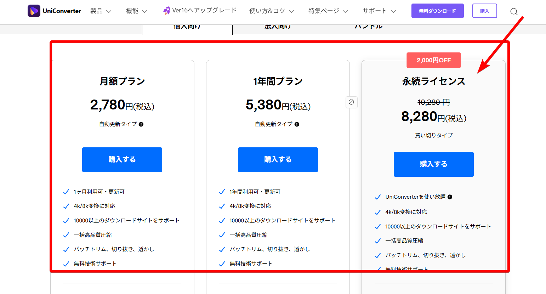Click info icon next to 1年間プラン 自動更新タイプ
546x294 pixels.
(297, 124)
